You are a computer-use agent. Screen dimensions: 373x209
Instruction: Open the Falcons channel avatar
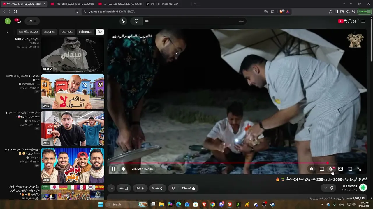[x=363, y=188]
